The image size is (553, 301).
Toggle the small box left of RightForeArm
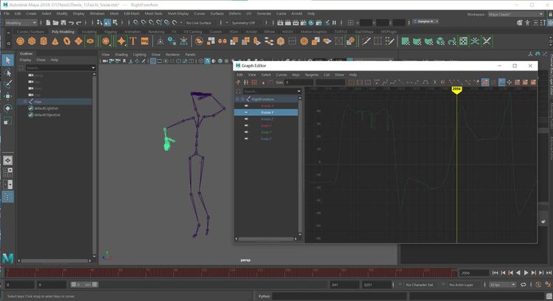point(243,99)
